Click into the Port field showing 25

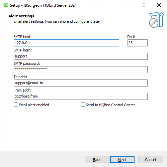click(x=138, y=43)
